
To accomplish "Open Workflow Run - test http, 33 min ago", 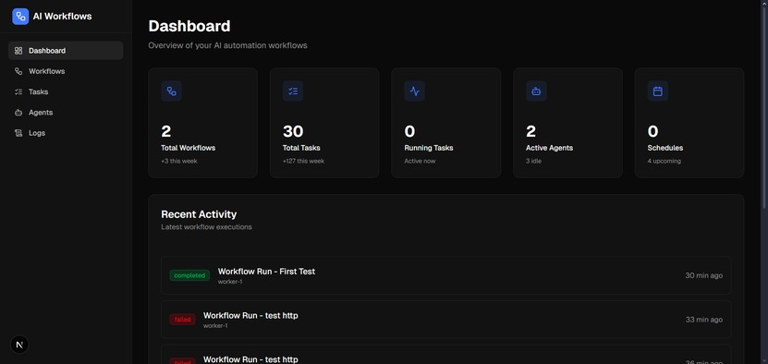I will (x=446, y=320).
